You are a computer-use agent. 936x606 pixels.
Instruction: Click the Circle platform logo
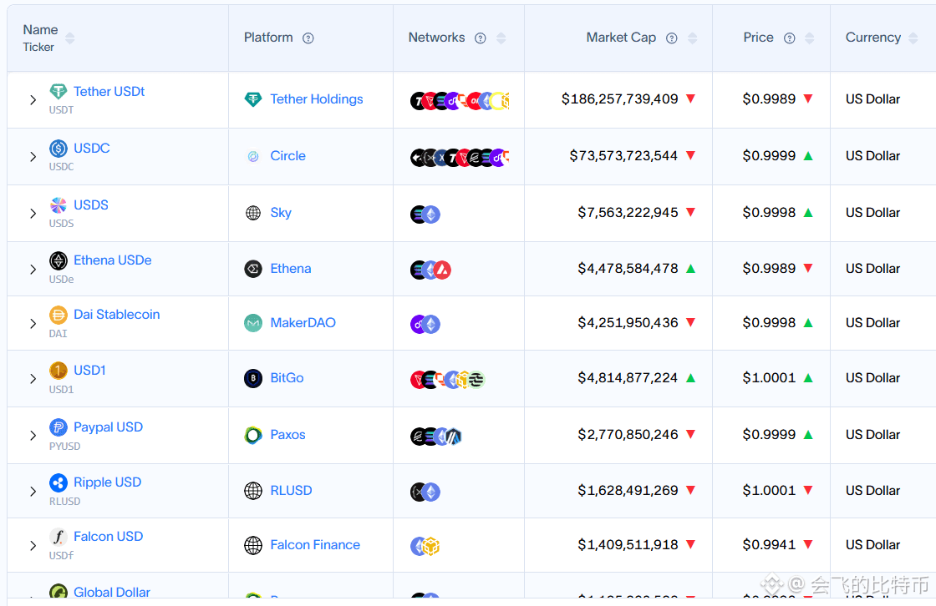(x=253, y=156)
